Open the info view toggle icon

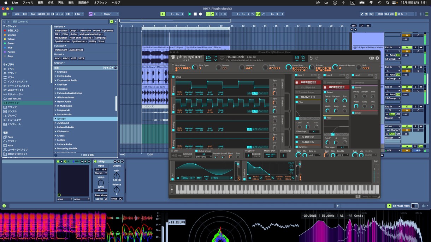4,206
